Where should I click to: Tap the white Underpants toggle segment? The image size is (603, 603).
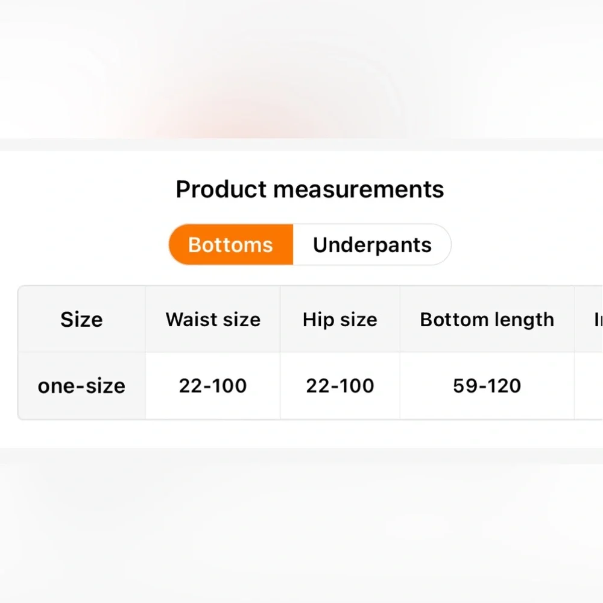click(372, 245)
